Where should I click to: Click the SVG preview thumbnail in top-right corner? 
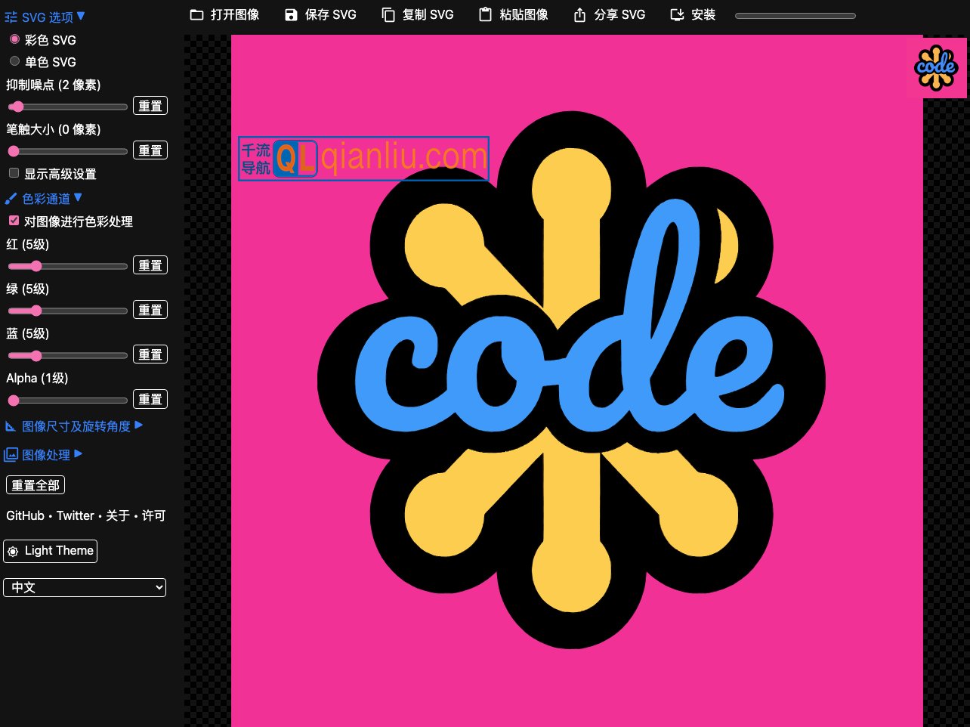[937, 67]
